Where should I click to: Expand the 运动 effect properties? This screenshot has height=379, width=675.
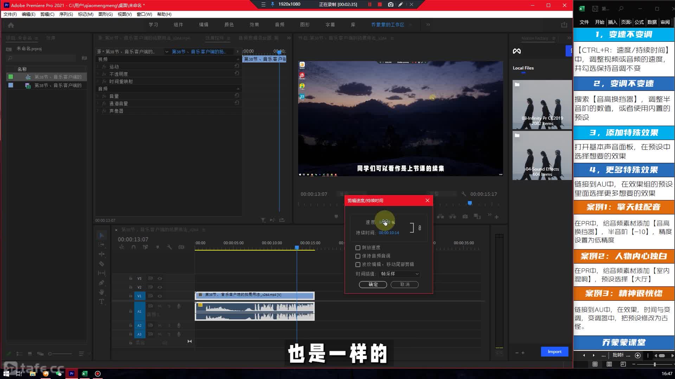(x=98, y=66)
